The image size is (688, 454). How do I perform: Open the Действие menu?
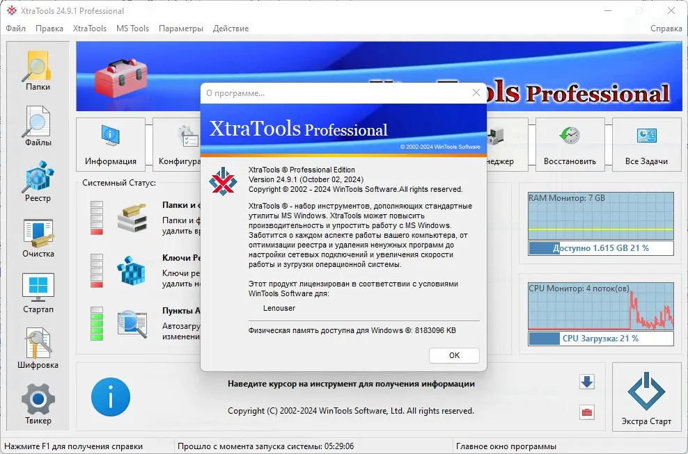click(230, 29)
